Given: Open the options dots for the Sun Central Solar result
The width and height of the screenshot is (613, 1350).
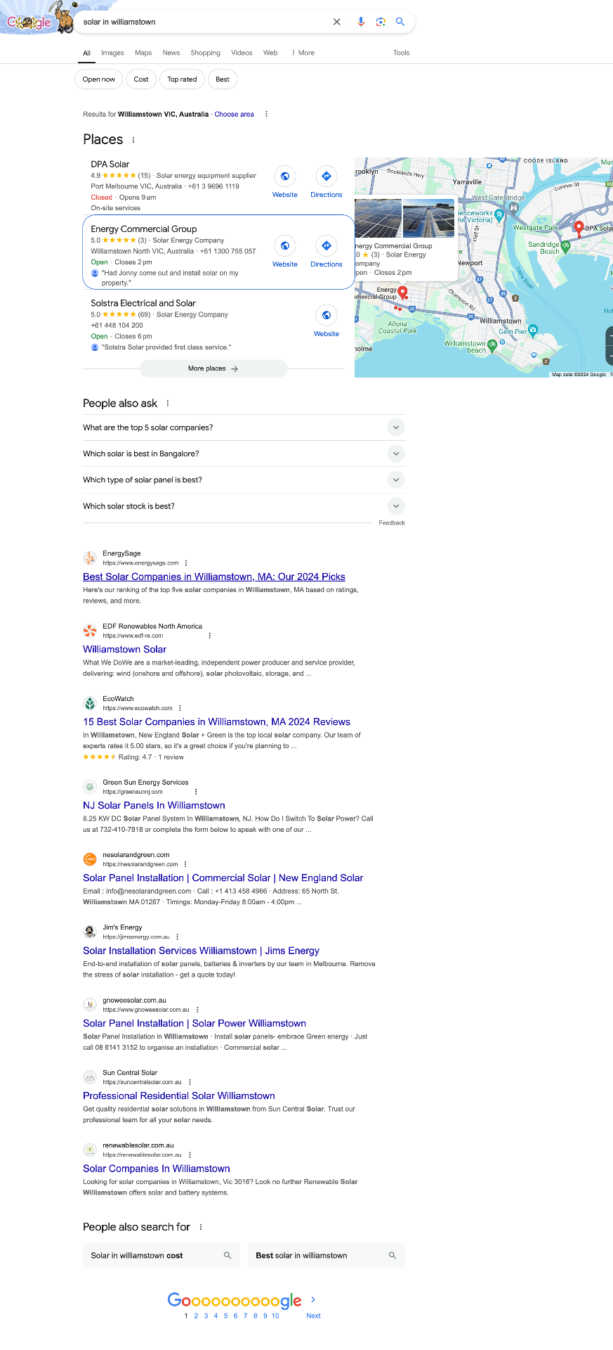Looking at the screenshot, I should pos(190,1082).
